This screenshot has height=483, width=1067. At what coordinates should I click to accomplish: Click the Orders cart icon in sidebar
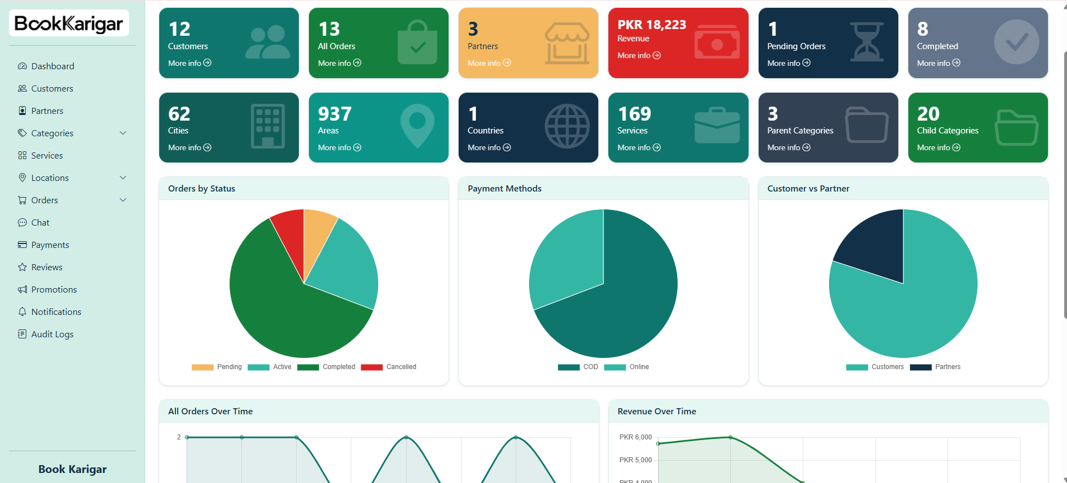click(22, 200)
